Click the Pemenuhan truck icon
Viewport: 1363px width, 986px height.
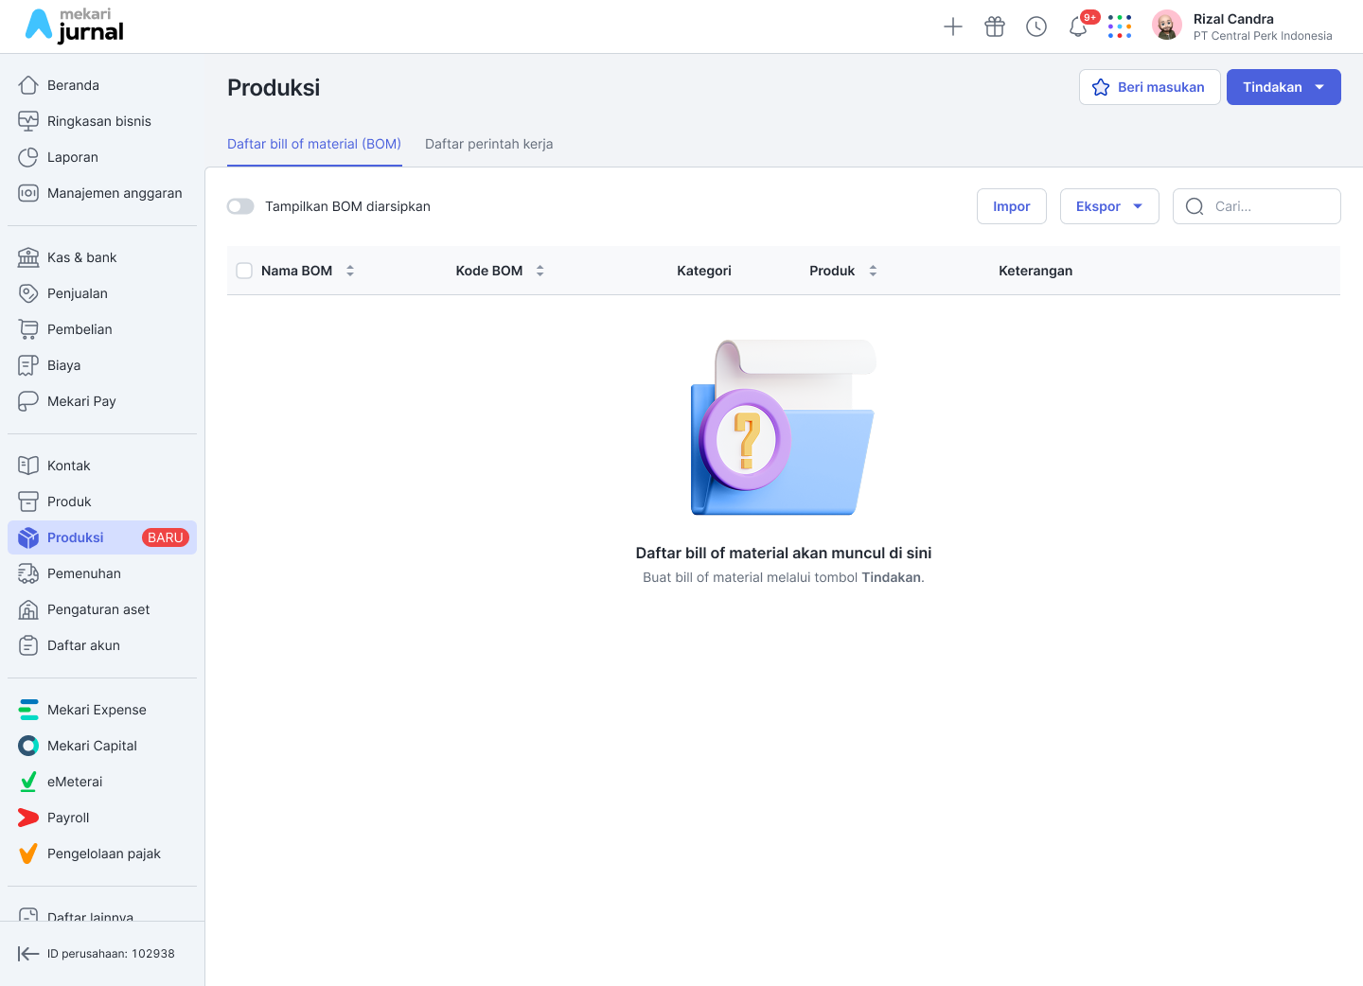click(28, 573)
